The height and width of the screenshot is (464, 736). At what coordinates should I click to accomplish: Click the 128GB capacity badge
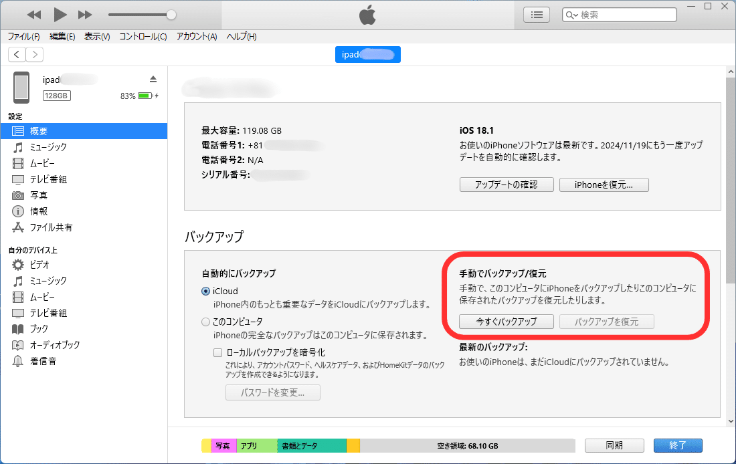(x=56, y=96)
